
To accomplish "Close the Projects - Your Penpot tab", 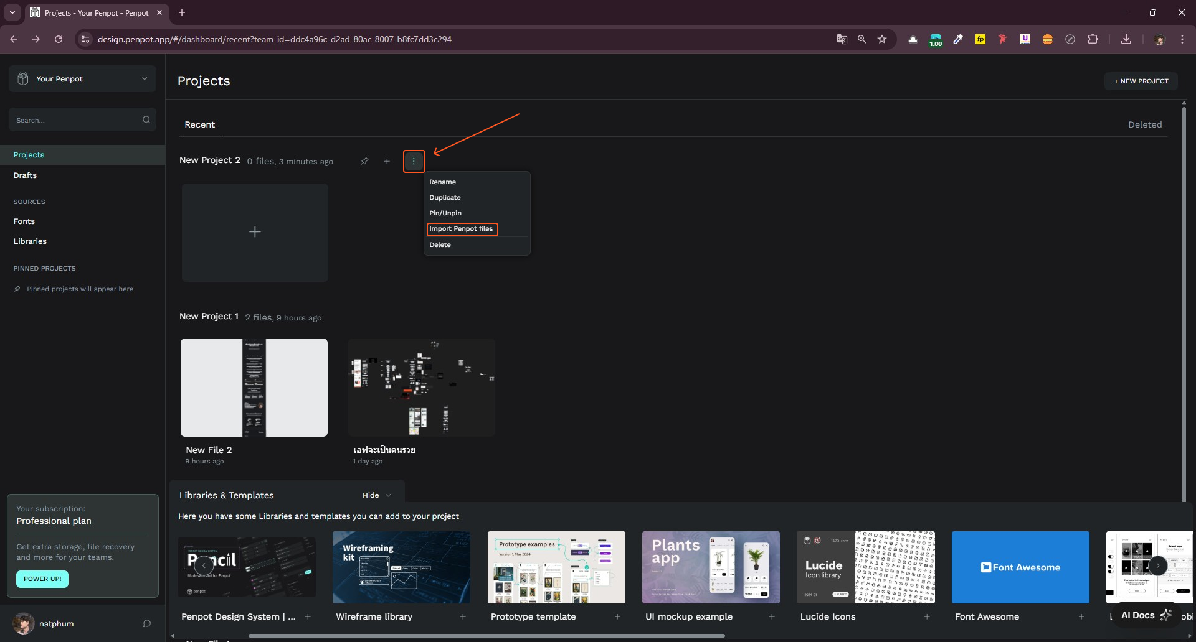I will pos(159,12).
